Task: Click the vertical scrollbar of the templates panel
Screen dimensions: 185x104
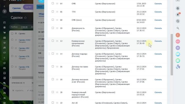Action: pyautogui.click(x=172, y=55)
